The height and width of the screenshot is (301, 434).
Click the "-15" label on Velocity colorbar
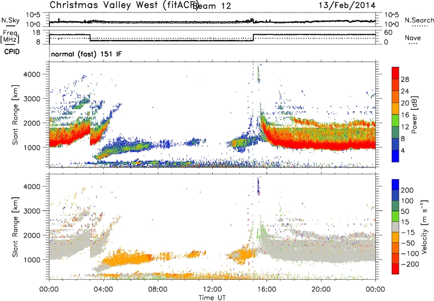(408, 233)
